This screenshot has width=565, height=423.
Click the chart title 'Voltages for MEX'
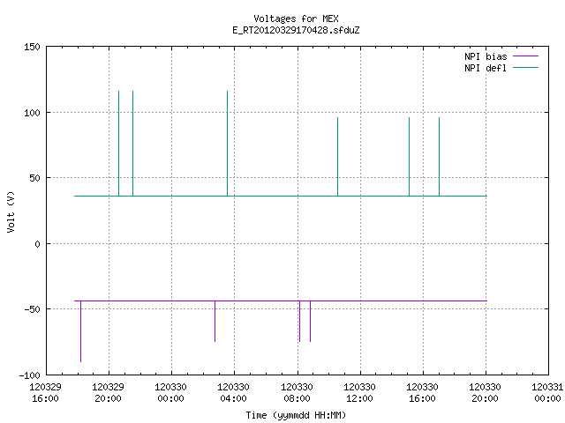296,19
